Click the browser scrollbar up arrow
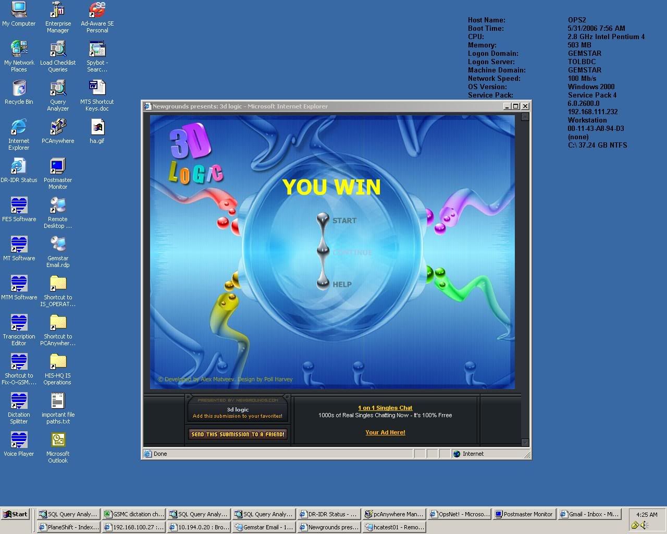 click(525, 117)
